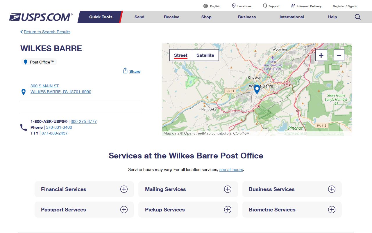The height and width of the screenshot is (233, 372).
Task: Click the Informed Delivery icon
Action: pos(293,6)
